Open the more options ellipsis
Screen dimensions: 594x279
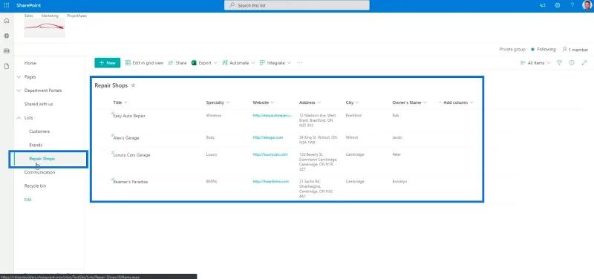point(300,63)
